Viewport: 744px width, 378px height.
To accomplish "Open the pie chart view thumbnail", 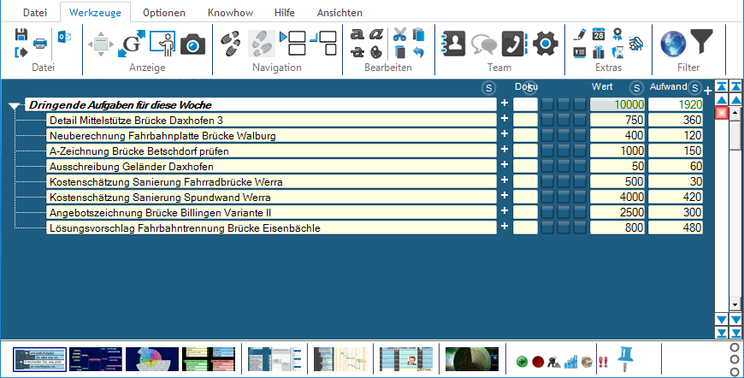I will coord(150,359).
